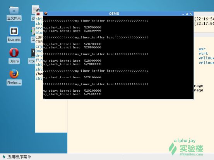Close the QEMU window
This screenshot has height=160, width=214.
(191, 14)
